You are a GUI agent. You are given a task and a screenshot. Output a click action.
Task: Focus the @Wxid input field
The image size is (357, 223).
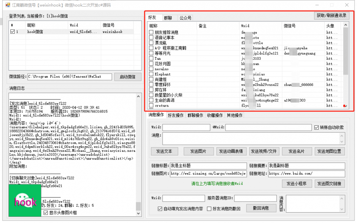268,127
